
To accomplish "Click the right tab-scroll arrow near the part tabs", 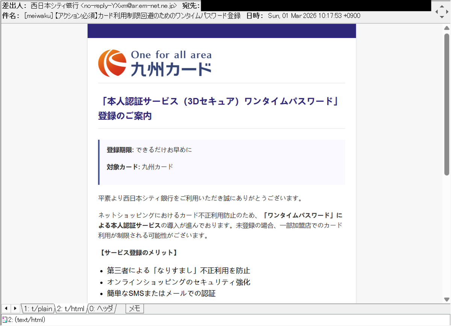I will [15, 308].
